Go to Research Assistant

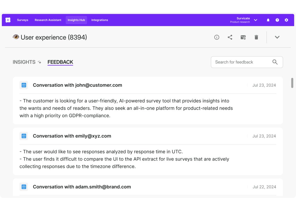[x=48, y=20]
